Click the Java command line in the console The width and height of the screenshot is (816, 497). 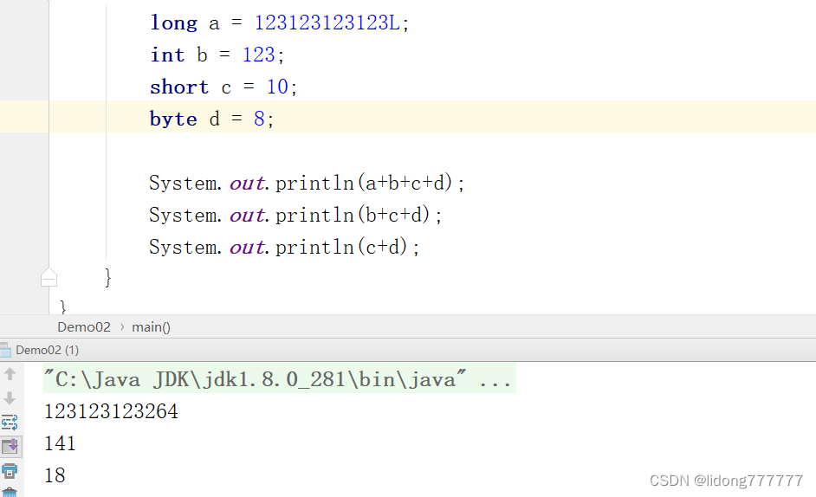[280, 379]
